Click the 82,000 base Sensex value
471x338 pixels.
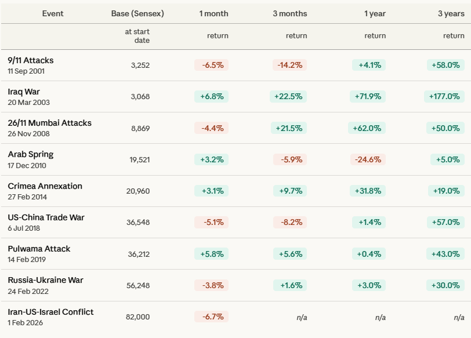click(137, 317)
